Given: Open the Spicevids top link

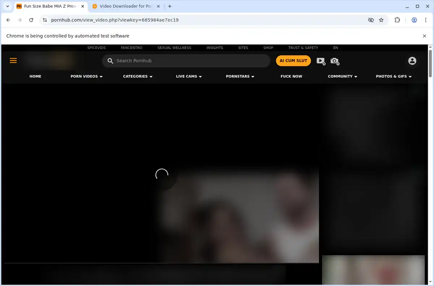Looking at the screenshot, I should (97, 48).
